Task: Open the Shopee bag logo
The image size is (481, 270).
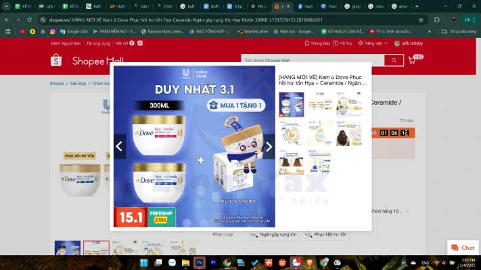Action: pyautogui.click(x=56, y=60)
